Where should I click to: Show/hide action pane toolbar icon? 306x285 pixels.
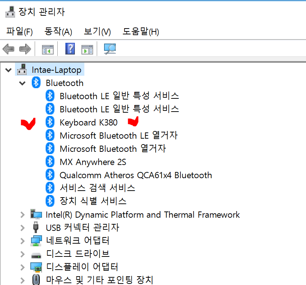click(x=87, y=50)
